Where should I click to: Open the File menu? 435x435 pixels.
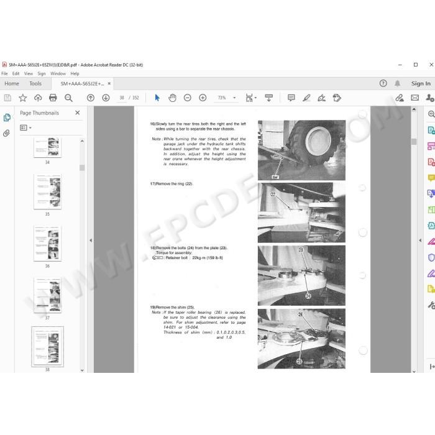point(4,73)
